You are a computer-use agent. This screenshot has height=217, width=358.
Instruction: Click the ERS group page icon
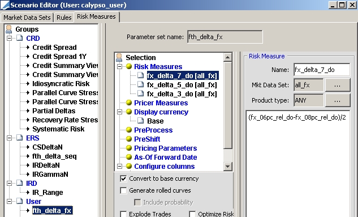tap(20, 138)
